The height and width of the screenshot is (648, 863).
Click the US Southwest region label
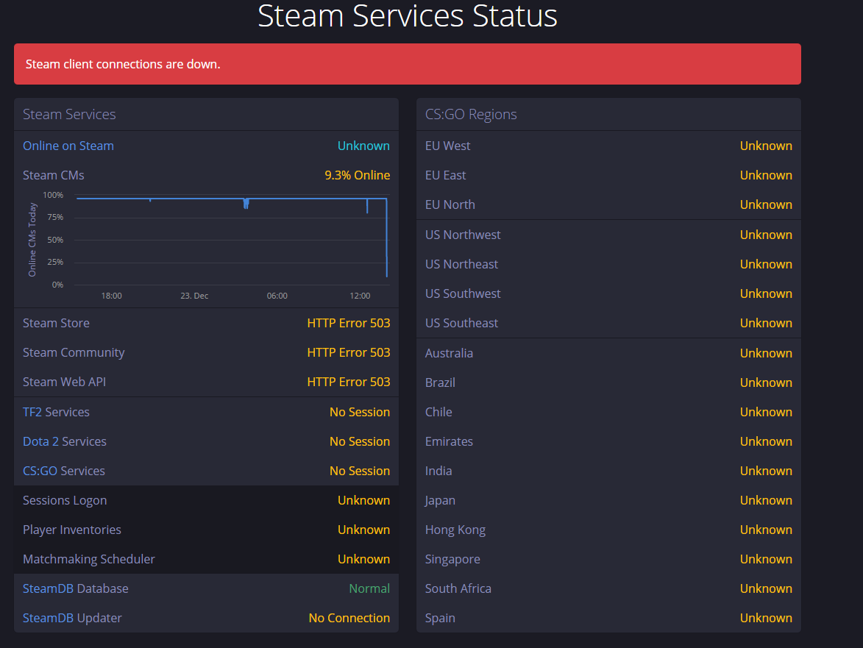tap(463, 293)
